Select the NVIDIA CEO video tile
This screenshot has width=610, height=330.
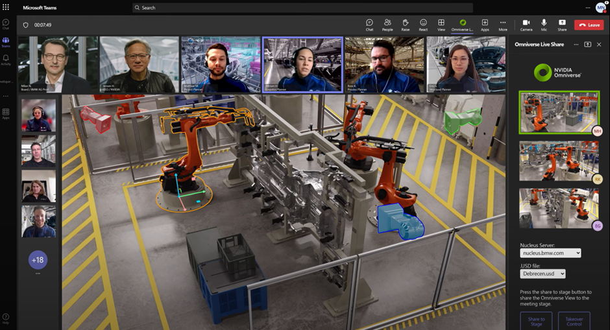click(140, 65)
